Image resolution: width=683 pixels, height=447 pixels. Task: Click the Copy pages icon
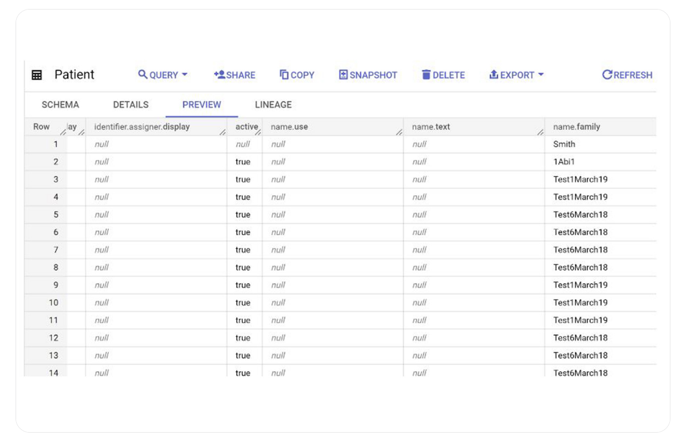click(284, 75)
